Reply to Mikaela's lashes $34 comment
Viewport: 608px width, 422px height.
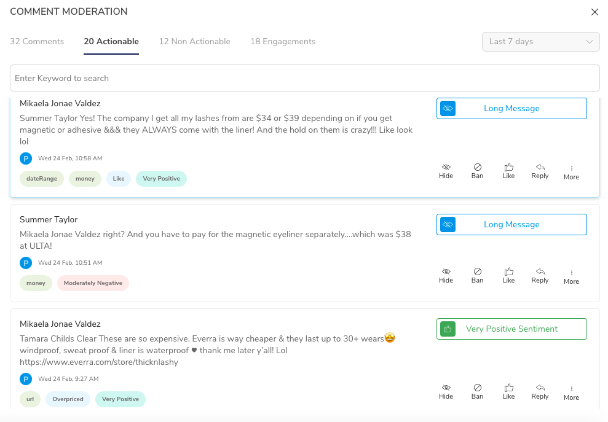(540, 171)
